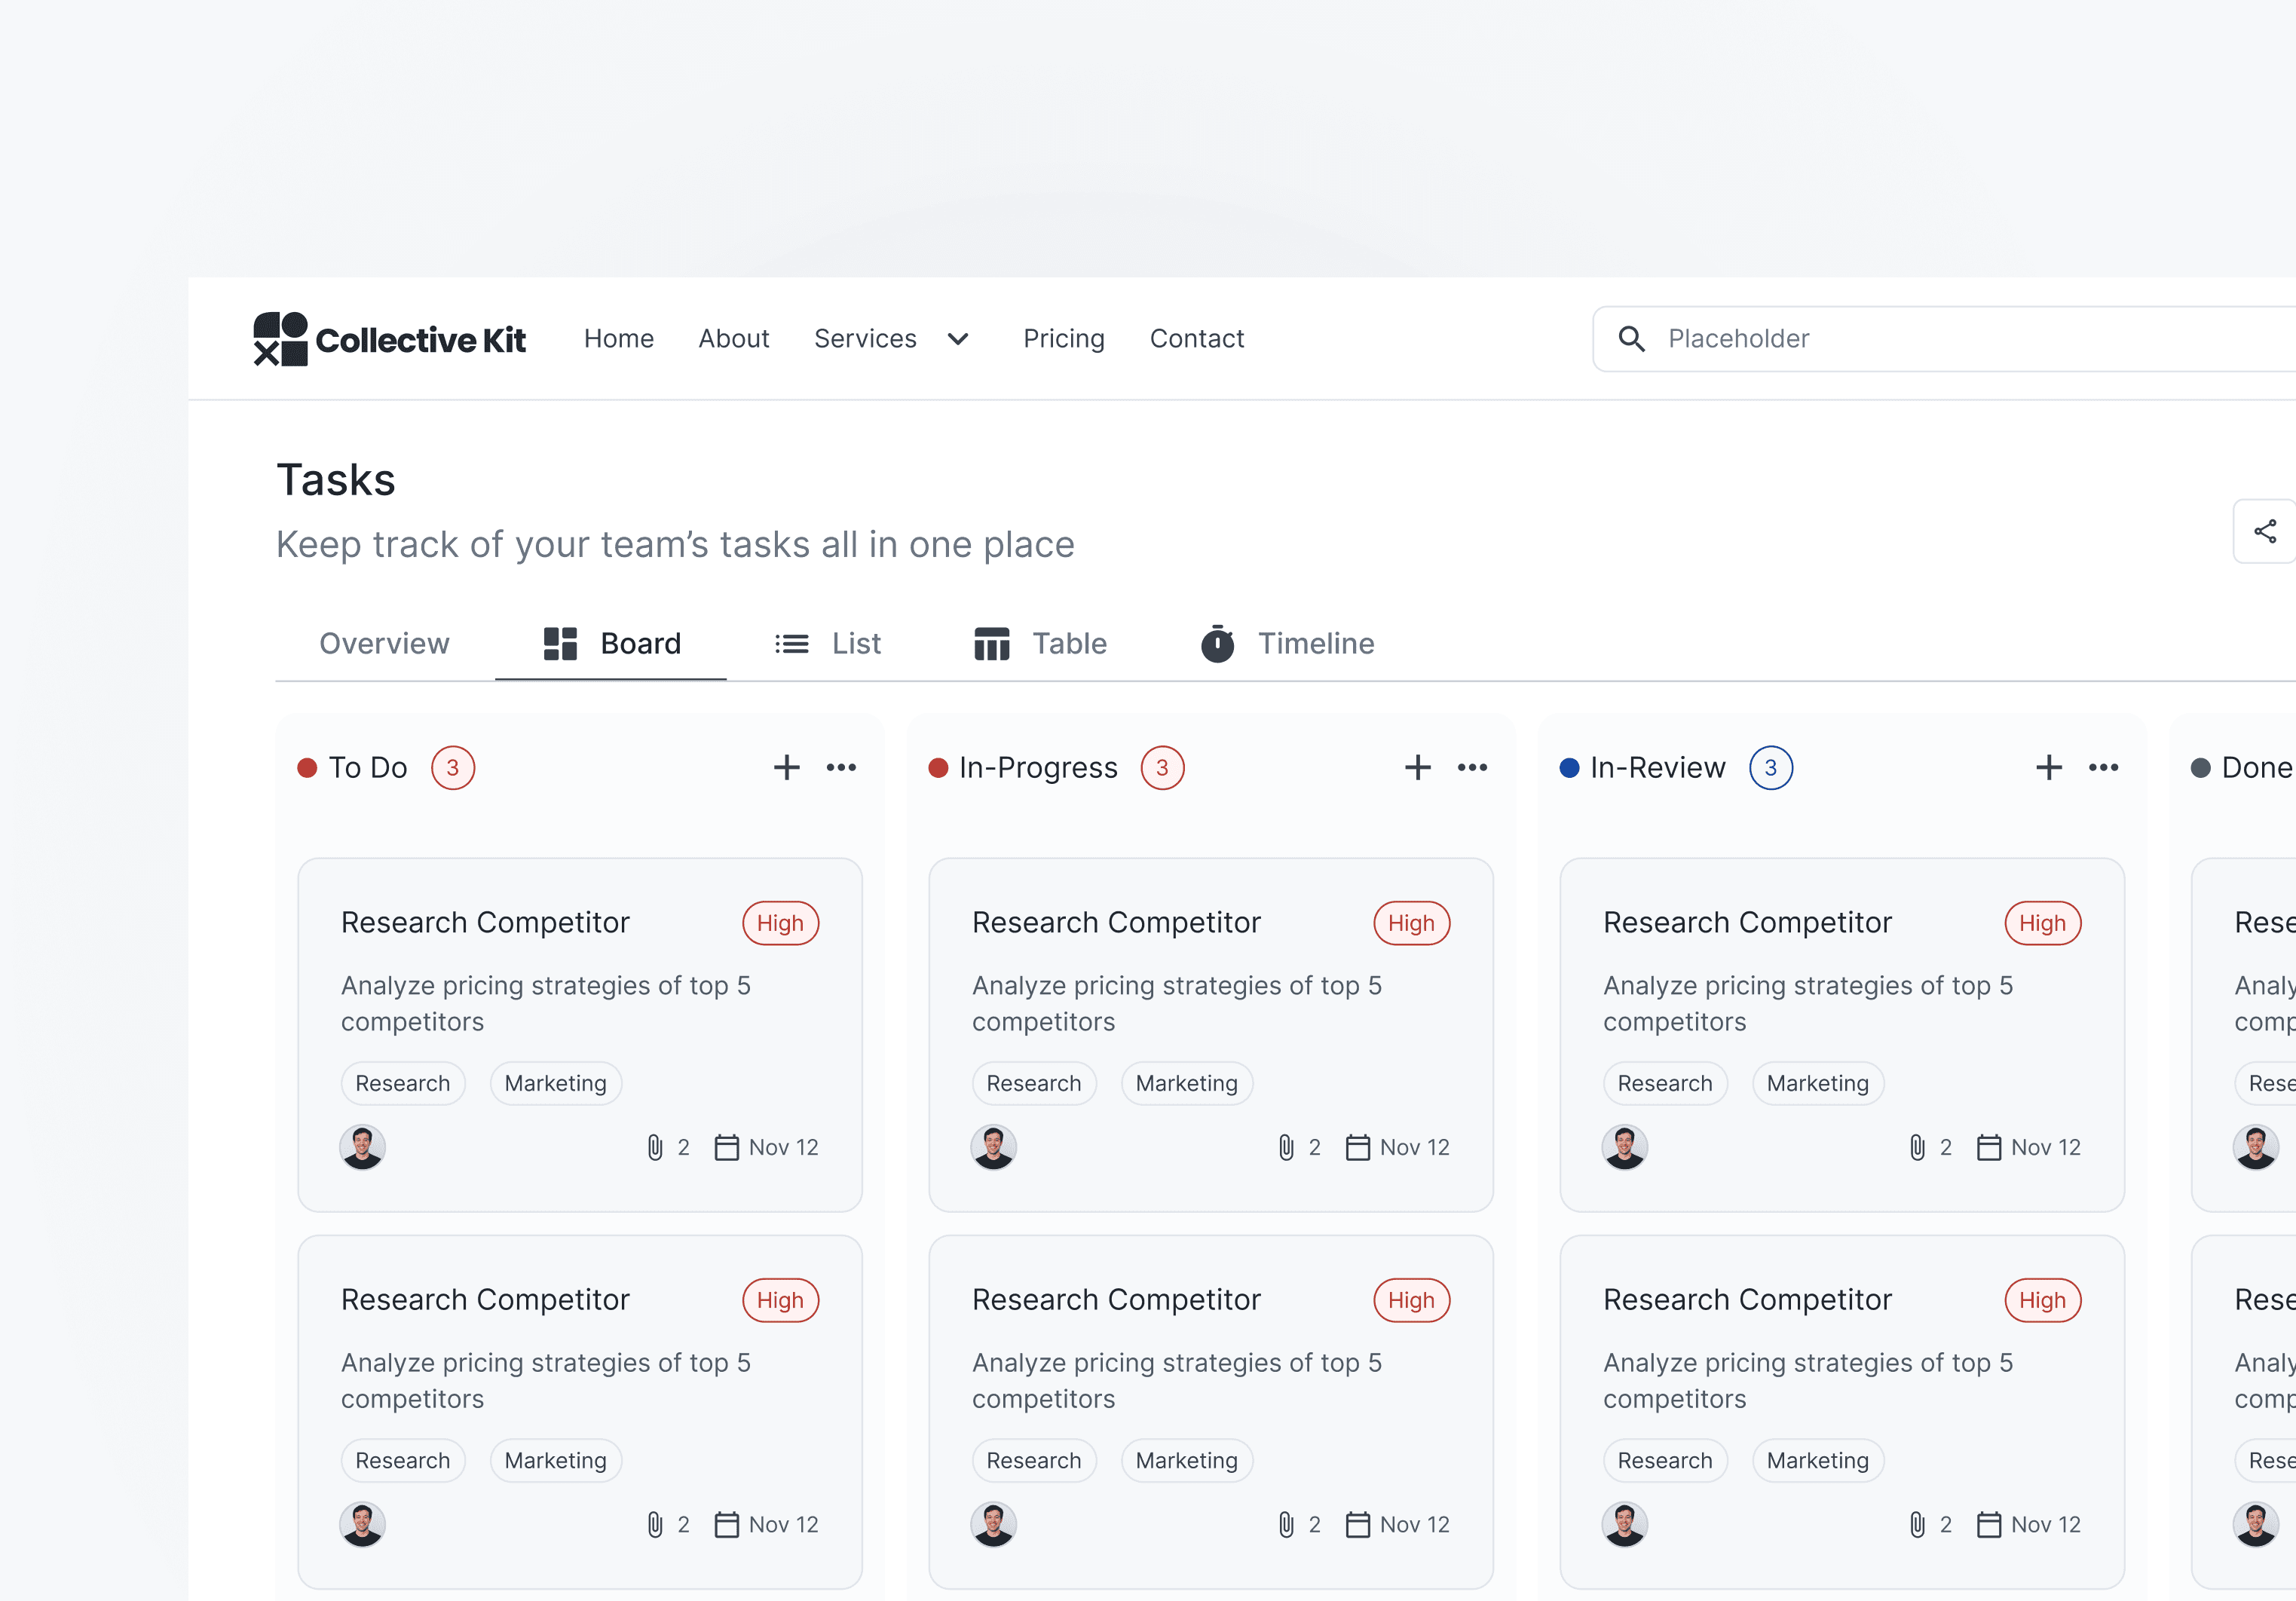Focus the Placeholder search field
This screenshot has width=2296, height=1601.
point(1944,339)
